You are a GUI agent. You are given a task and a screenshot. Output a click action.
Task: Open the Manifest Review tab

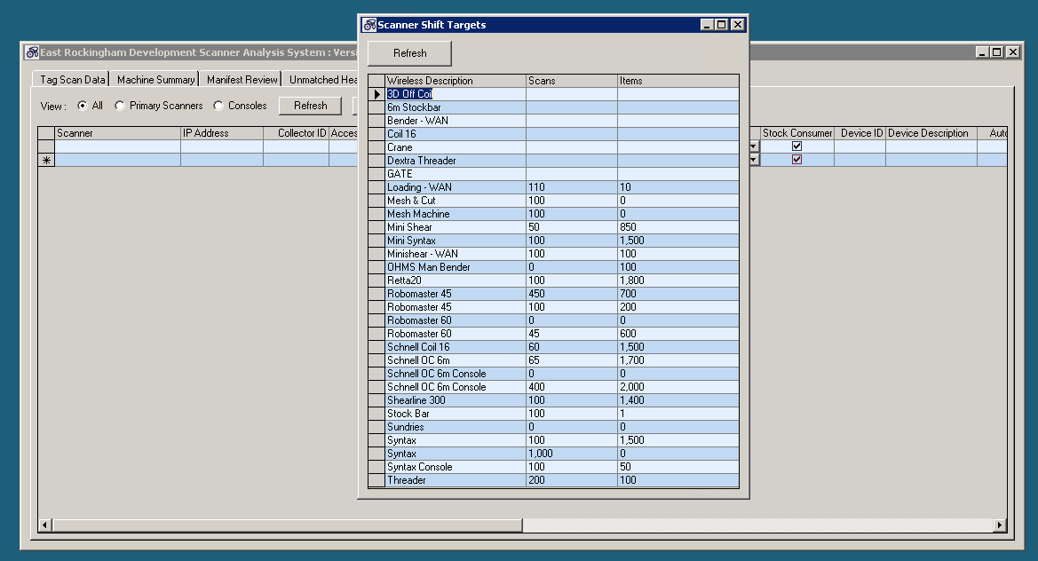[241, 79]
